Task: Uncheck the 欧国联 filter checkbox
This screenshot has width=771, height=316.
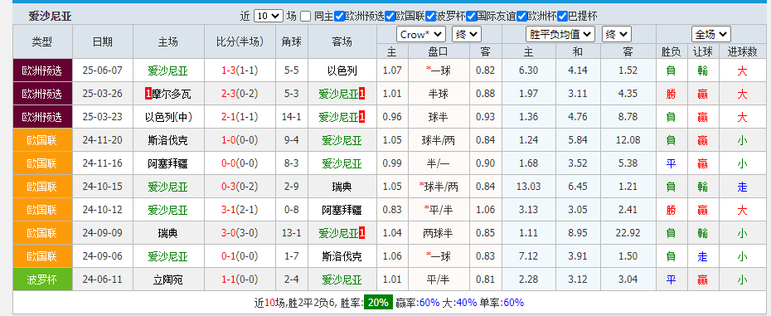Action: 390,17
